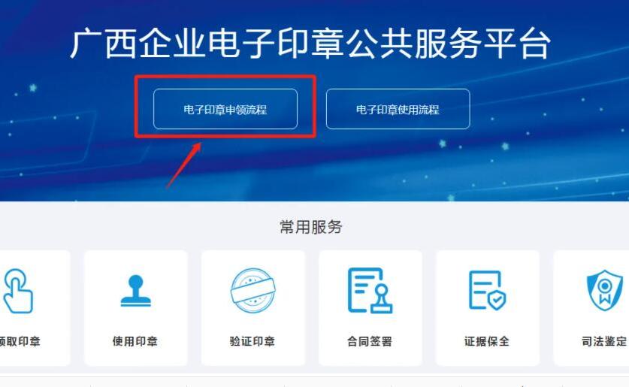Click the partially visible 领取印章 label
Viewport: 629px width, 387px height.
tap(20, 341)
